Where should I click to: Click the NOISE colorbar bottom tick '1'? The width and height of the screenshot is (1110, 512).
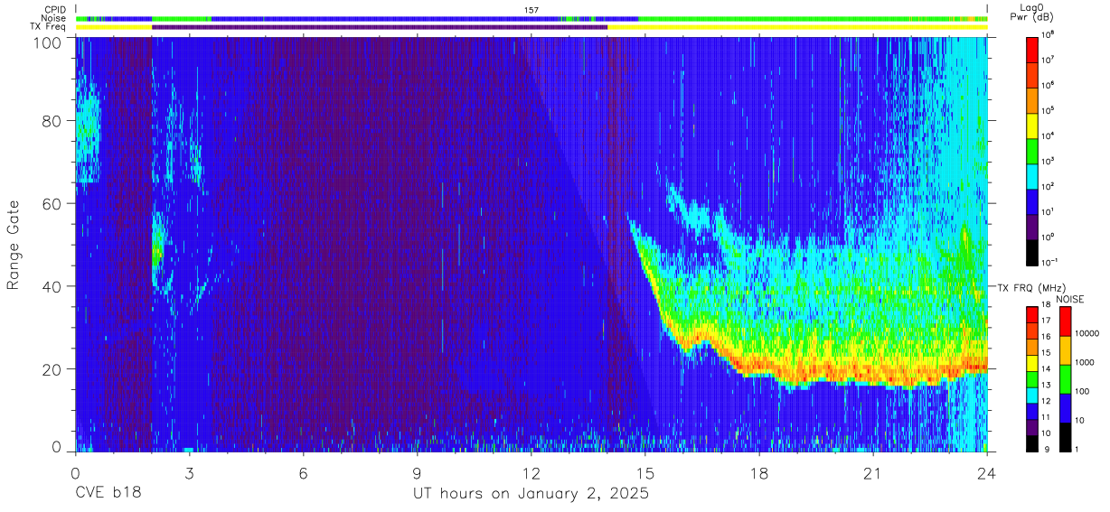[x=1077, y=449]
